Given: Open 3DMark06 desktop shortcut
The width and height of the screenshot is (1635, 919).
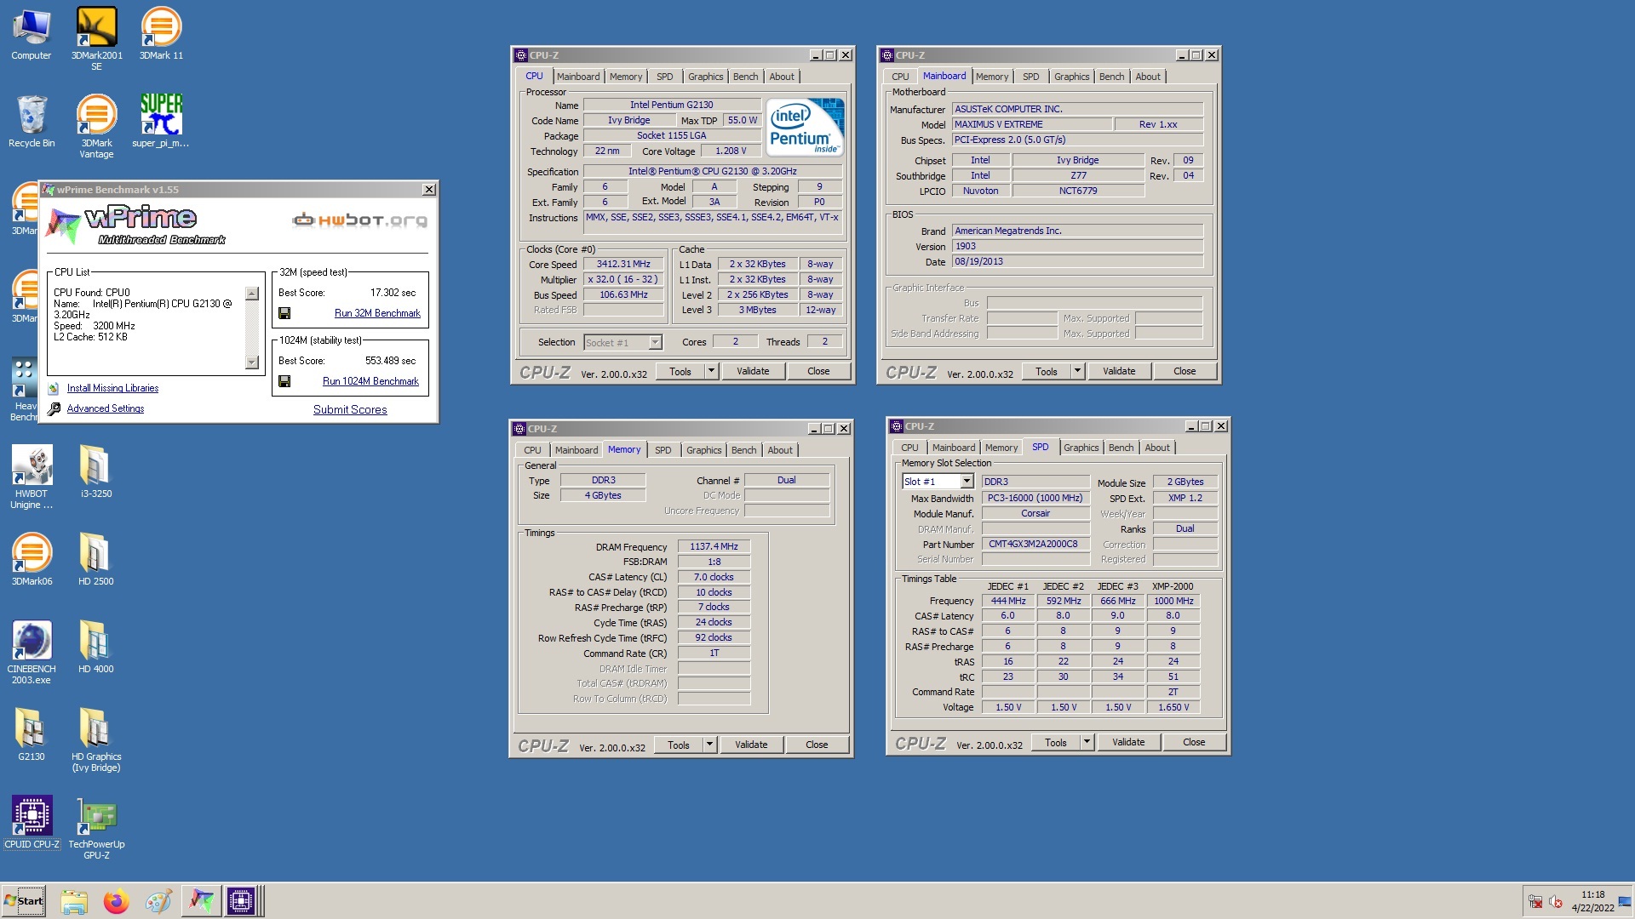Looking at the screenshot, I should pyautogui.click(x=32, y=559).
